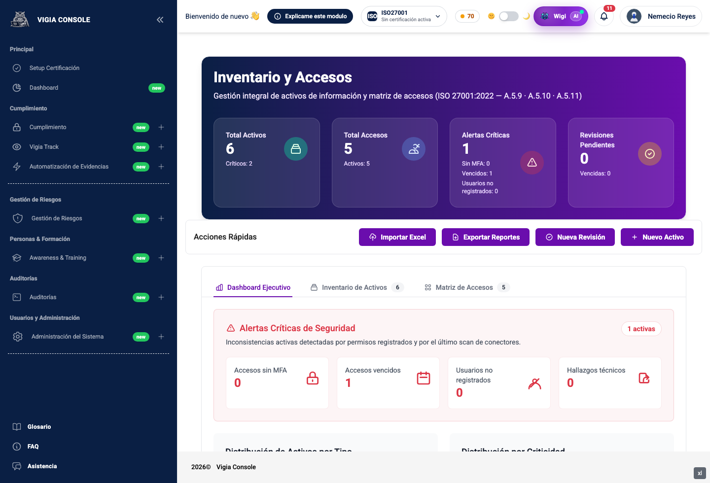The width and height of the screenshot is (710, 483).
Task: Expand Awareness & Training plus
Action: pyautogui.click(x=161, y=258)
